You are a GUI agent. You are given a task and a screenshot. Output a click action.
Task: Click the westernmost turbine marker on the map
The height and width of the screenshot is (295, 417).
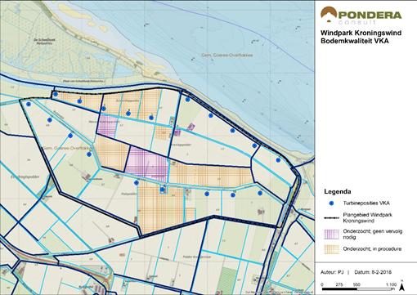tap(29, 104)
